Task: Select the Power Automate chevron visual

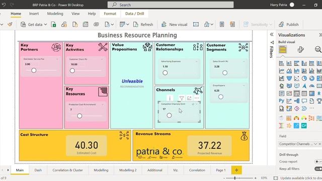Action: coord(304,109)
